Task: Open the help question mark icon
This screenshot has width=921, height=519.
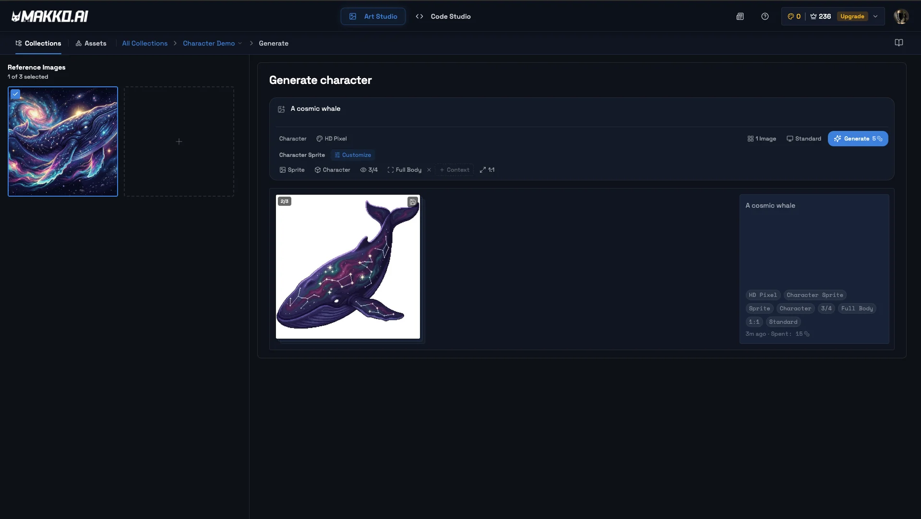Action: [765, 16]
